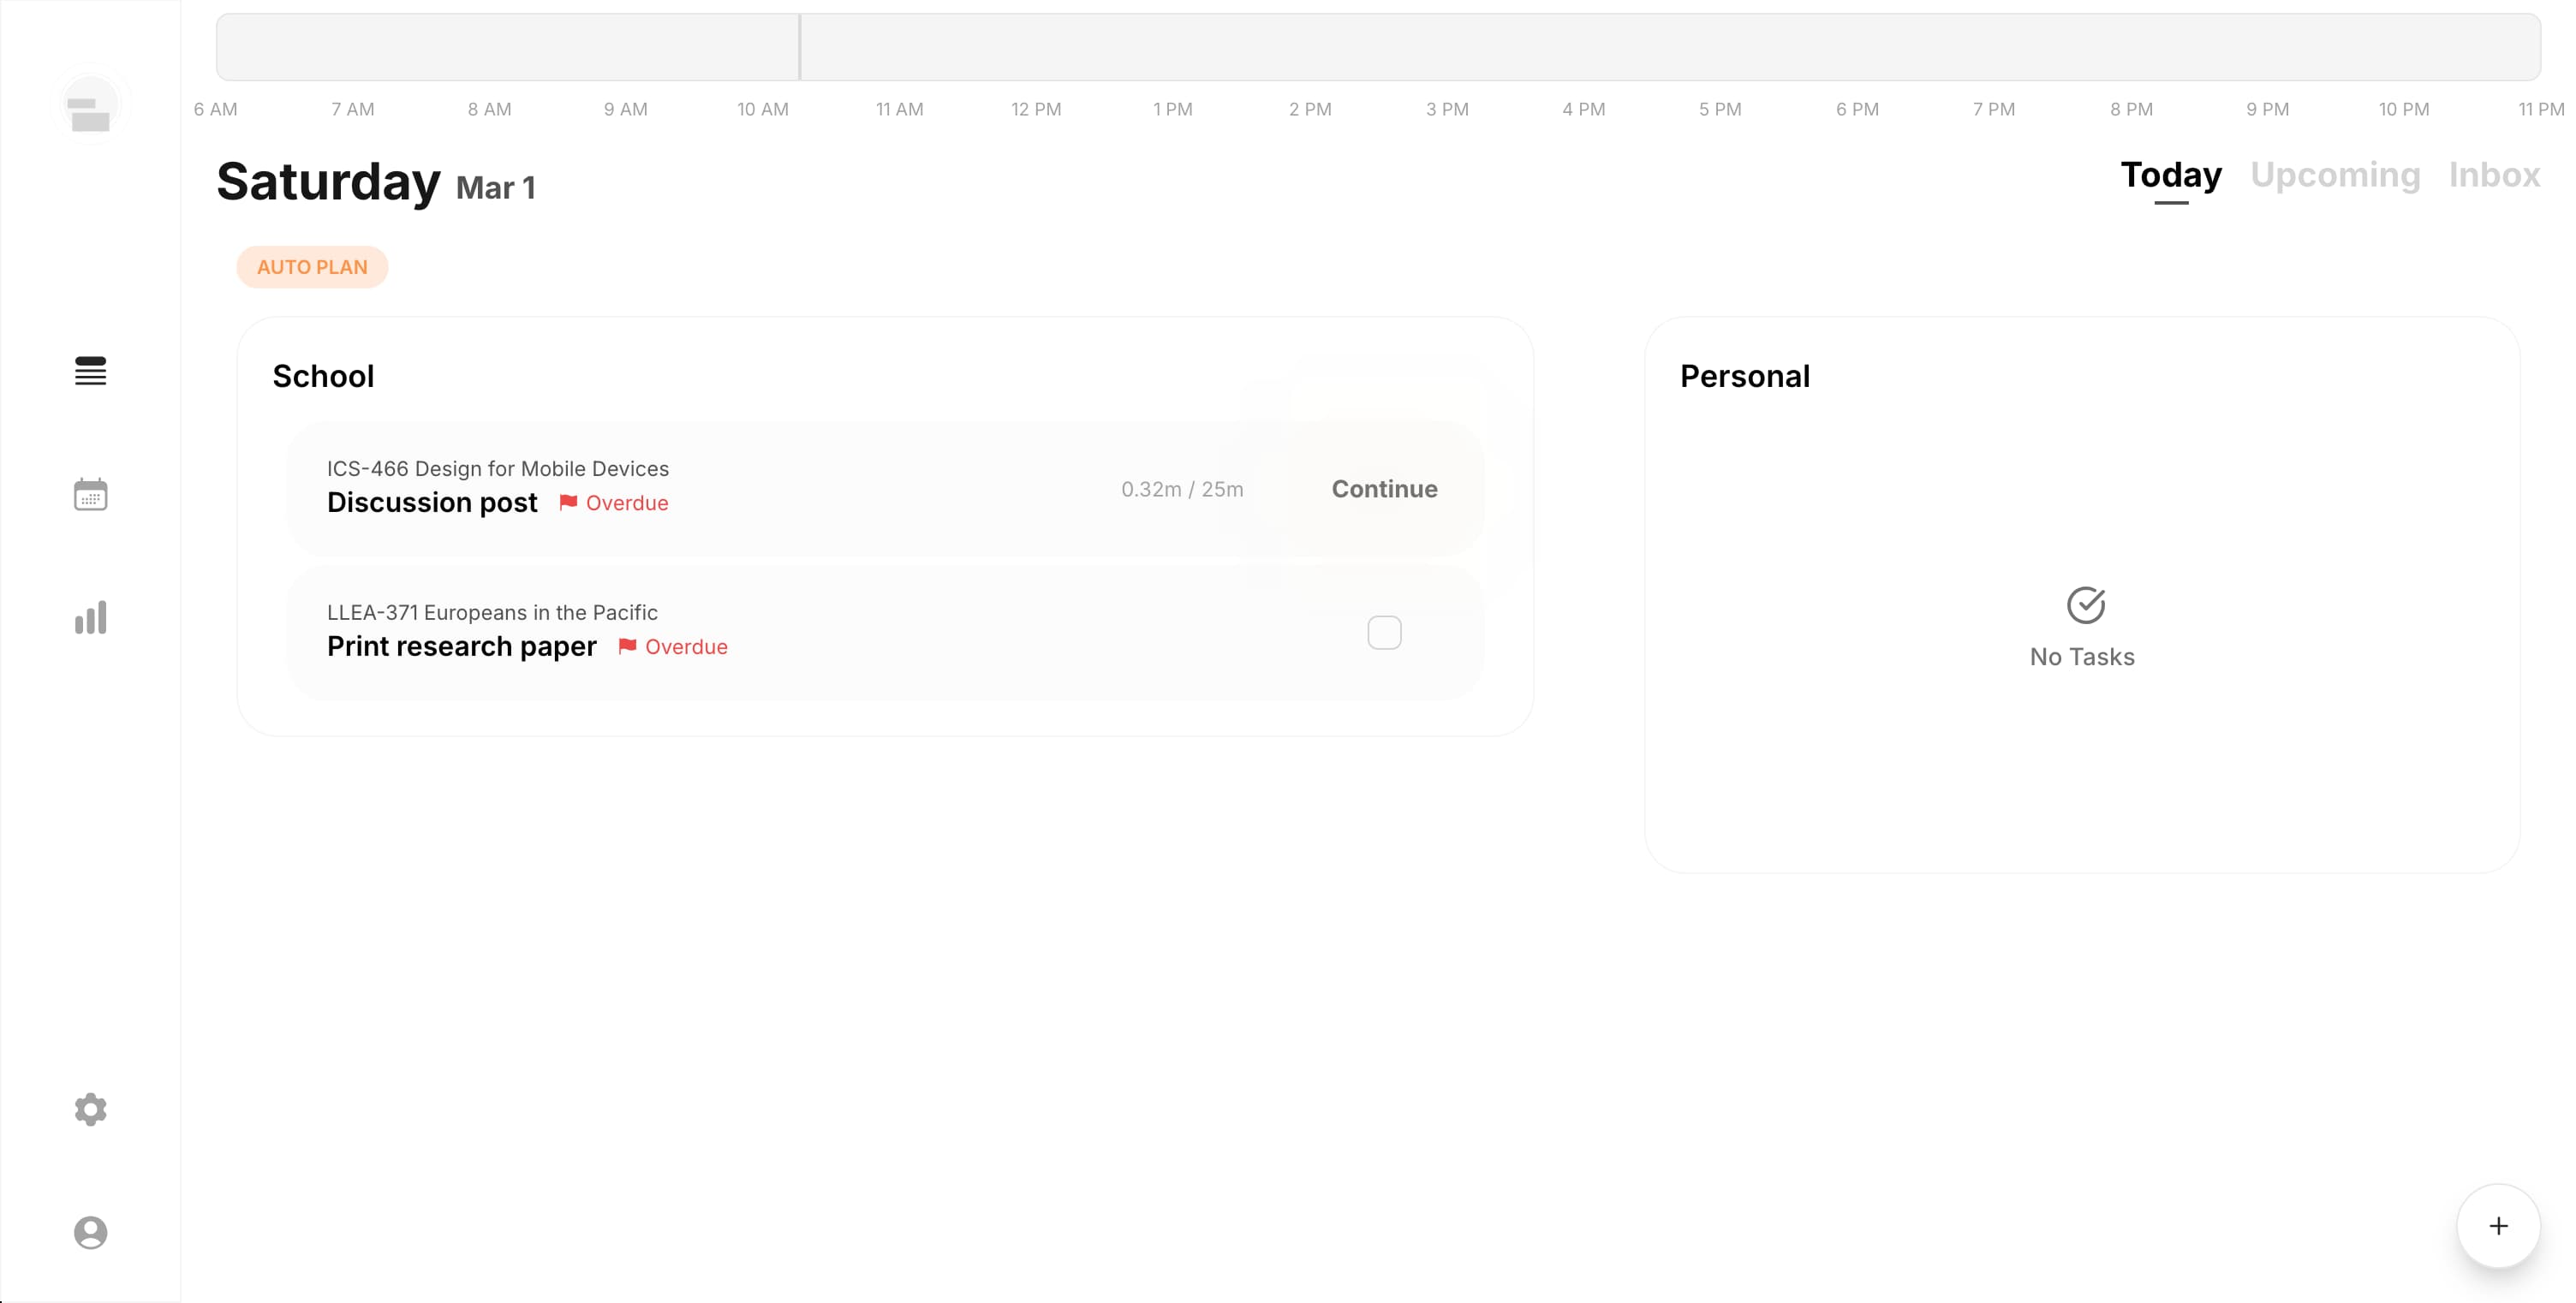Screen dimensions: 2576x1303
Task: Select the analytics bar chart icon
Action: point(90,615)
